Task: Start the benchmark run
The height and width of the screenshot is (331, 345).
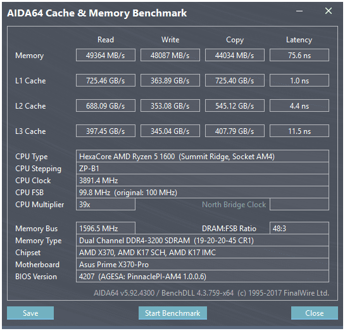Action: (172, 313)
